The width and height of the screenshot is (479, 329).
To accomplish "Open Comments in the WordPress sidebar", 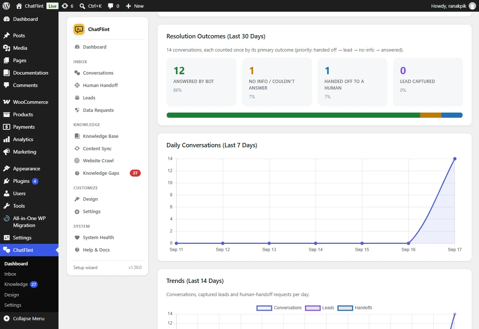I will click(x=29, y=85).
